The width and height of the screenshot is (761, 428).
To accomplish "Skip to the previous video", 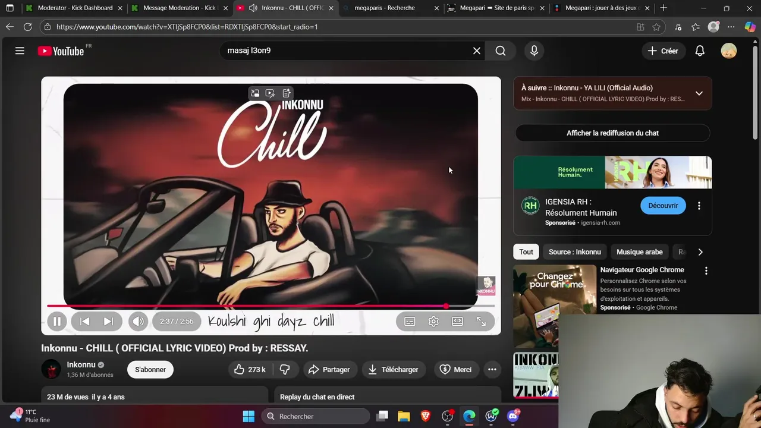I will pyautogui.click(x=84, y=322).
